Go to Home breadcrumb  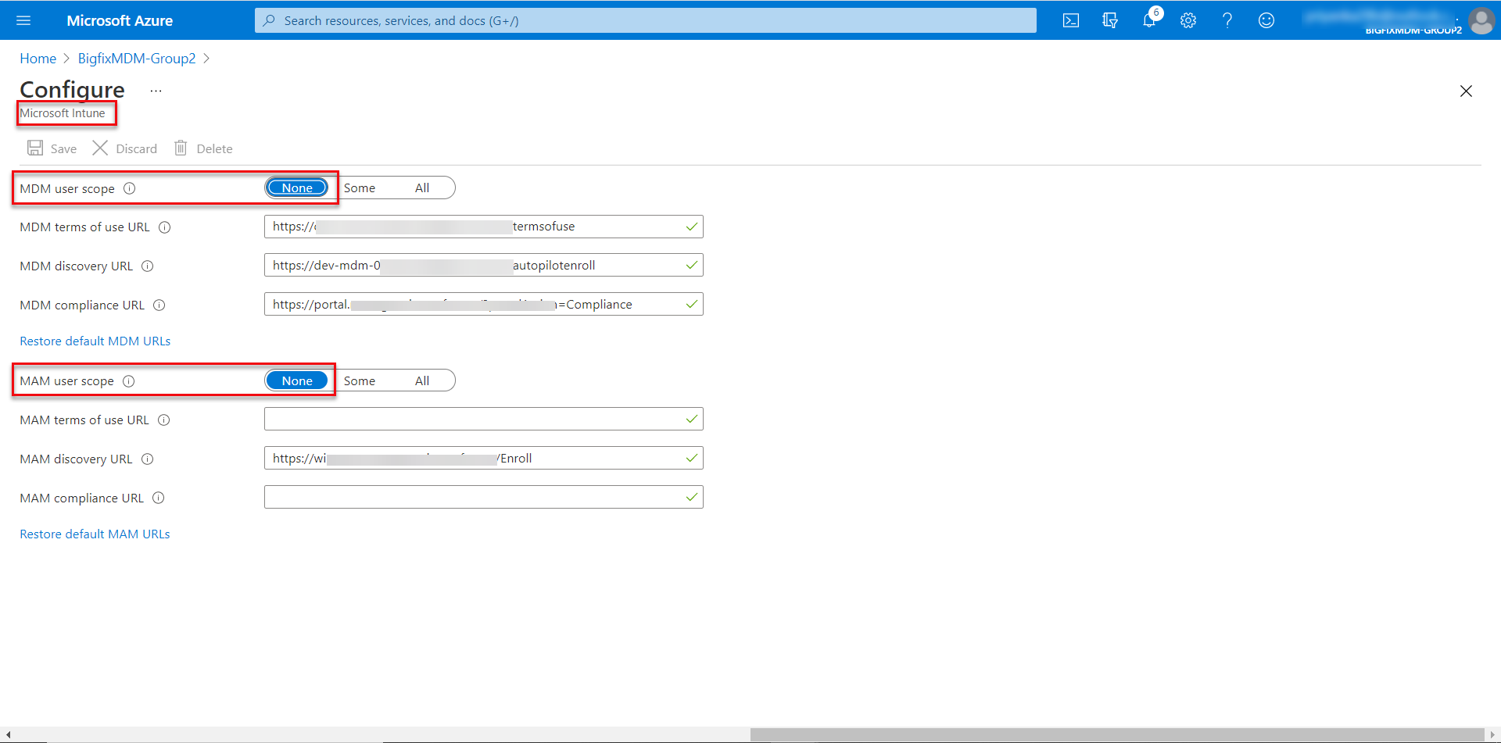[38, 59]
